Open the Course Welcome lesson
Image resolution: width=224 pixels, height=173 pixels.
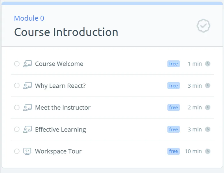tap(59, 64)
